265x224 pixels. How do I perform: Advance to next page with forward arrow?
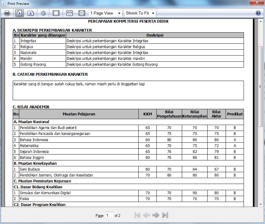(155, 215)
